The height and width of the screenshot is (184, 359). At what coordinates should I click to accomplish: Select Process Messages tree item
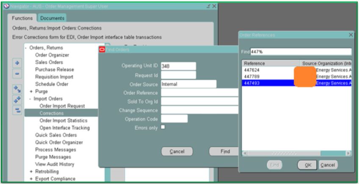[55, 150]
